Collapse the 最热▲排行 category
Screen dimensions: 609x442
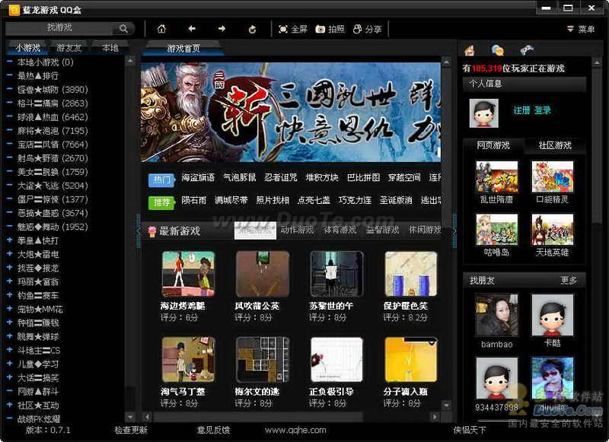point(10,75)
